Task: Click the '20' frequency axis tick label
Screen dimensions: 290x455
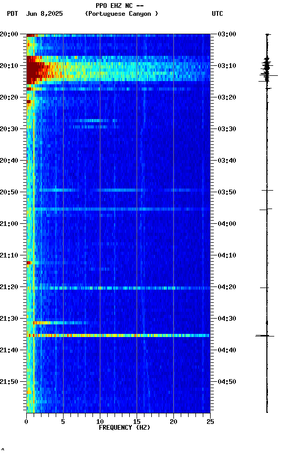Action: 173,422
